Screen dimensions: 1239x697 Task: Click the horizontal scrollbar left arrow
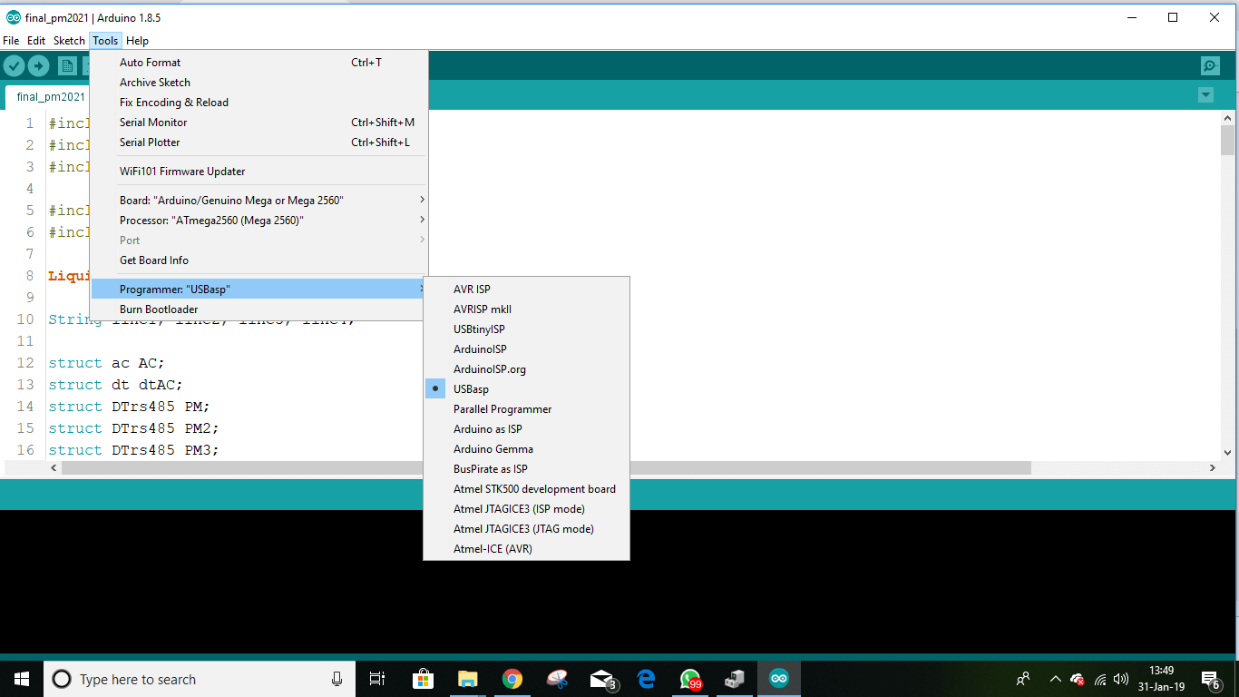[x=54, y=468]
